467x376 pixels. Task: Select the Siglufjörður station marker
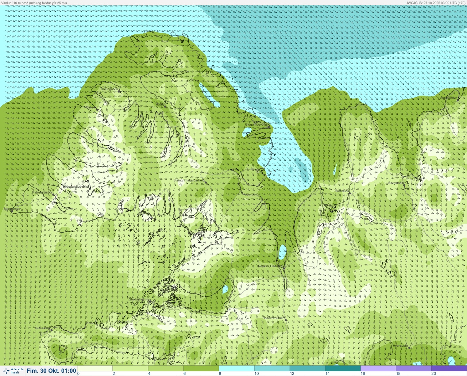point(458,100)
